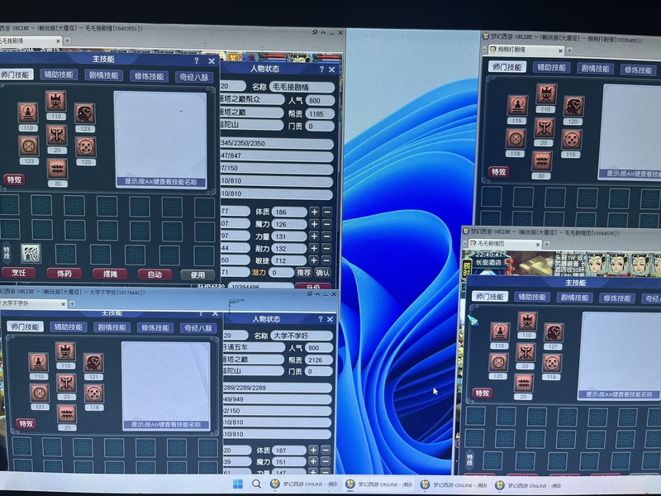Select level 30 skill icon in 打剧情 window
The width and height of the screenshot is (661, 496).
click(542, 161)
